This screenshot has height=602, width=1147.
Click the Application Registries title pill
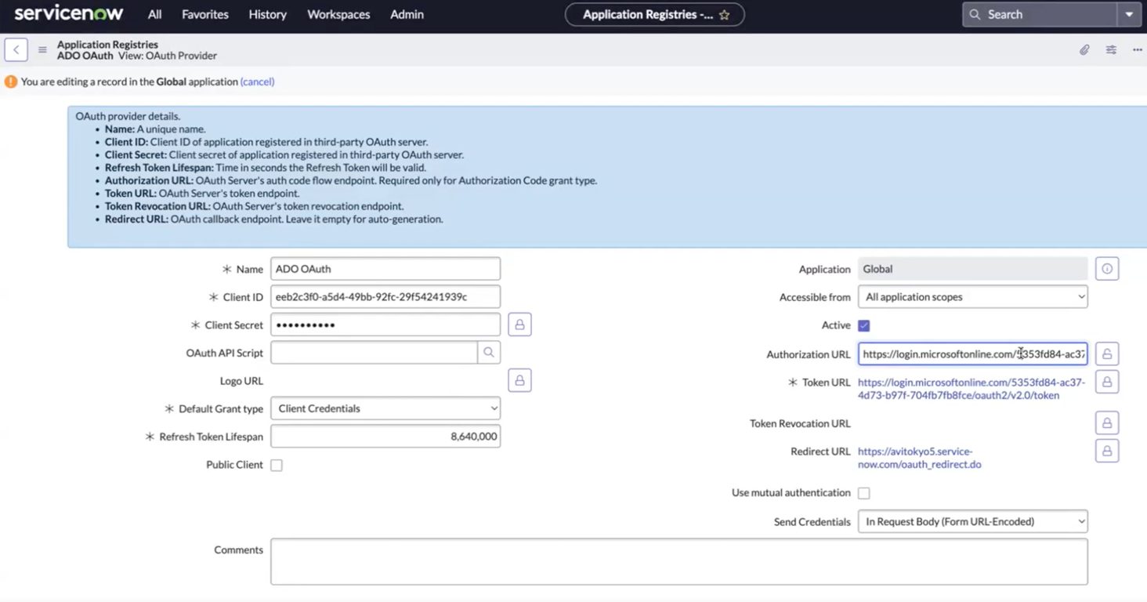coord(654,14)
